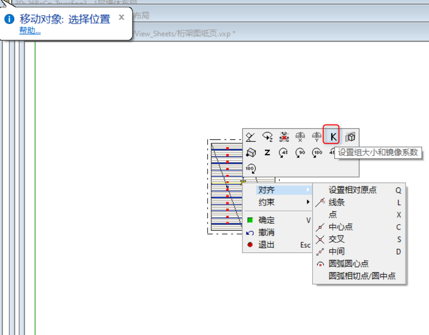Select 线条 alignment option
429x335 pixels.
[x=359, y=203]
